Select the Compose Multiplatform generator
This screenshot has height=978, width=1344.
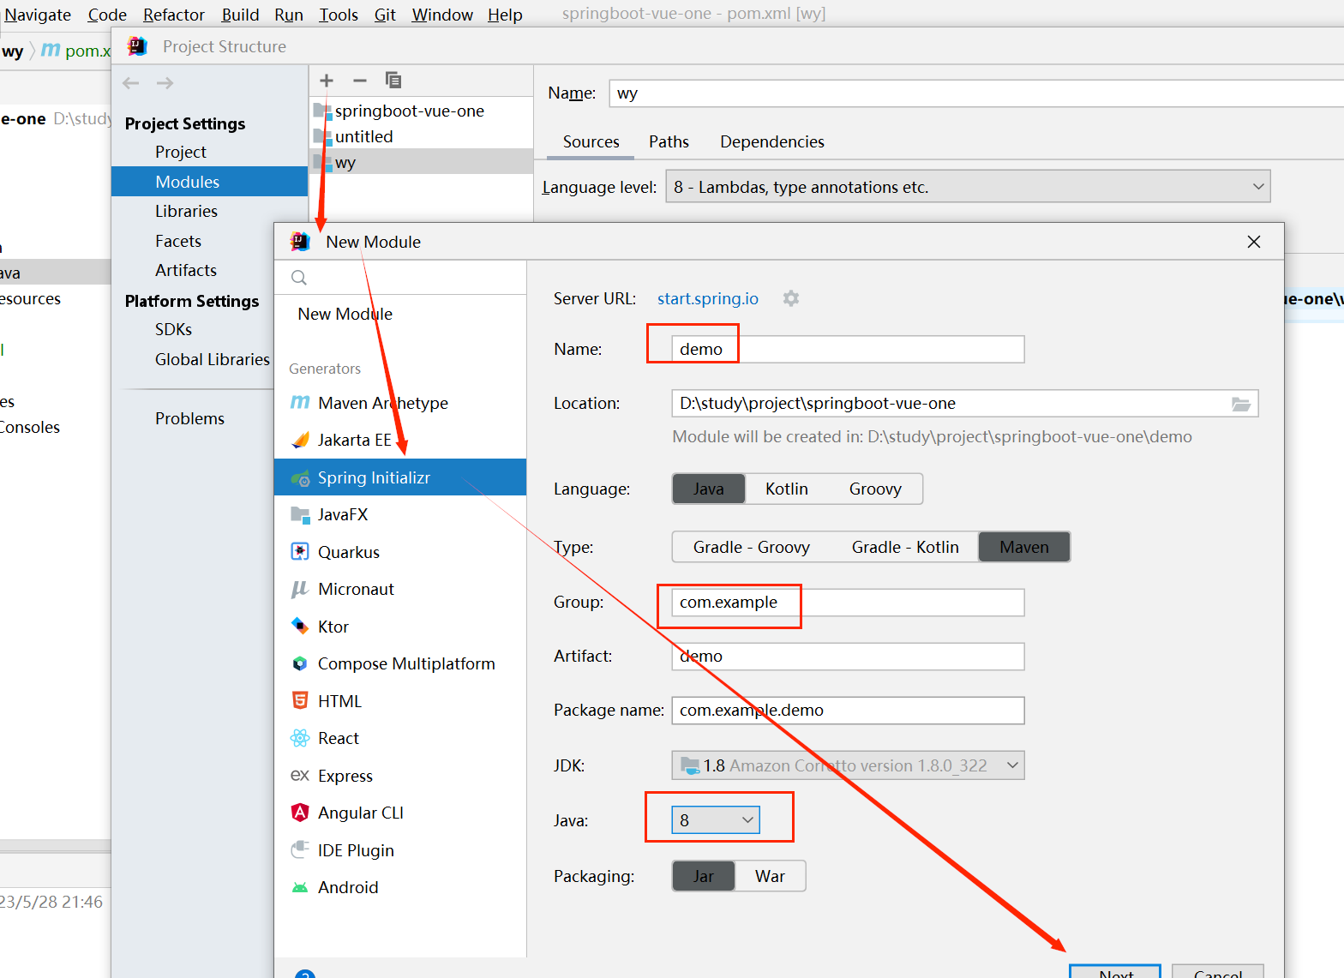pyautogui.click(x=400, y=663)
